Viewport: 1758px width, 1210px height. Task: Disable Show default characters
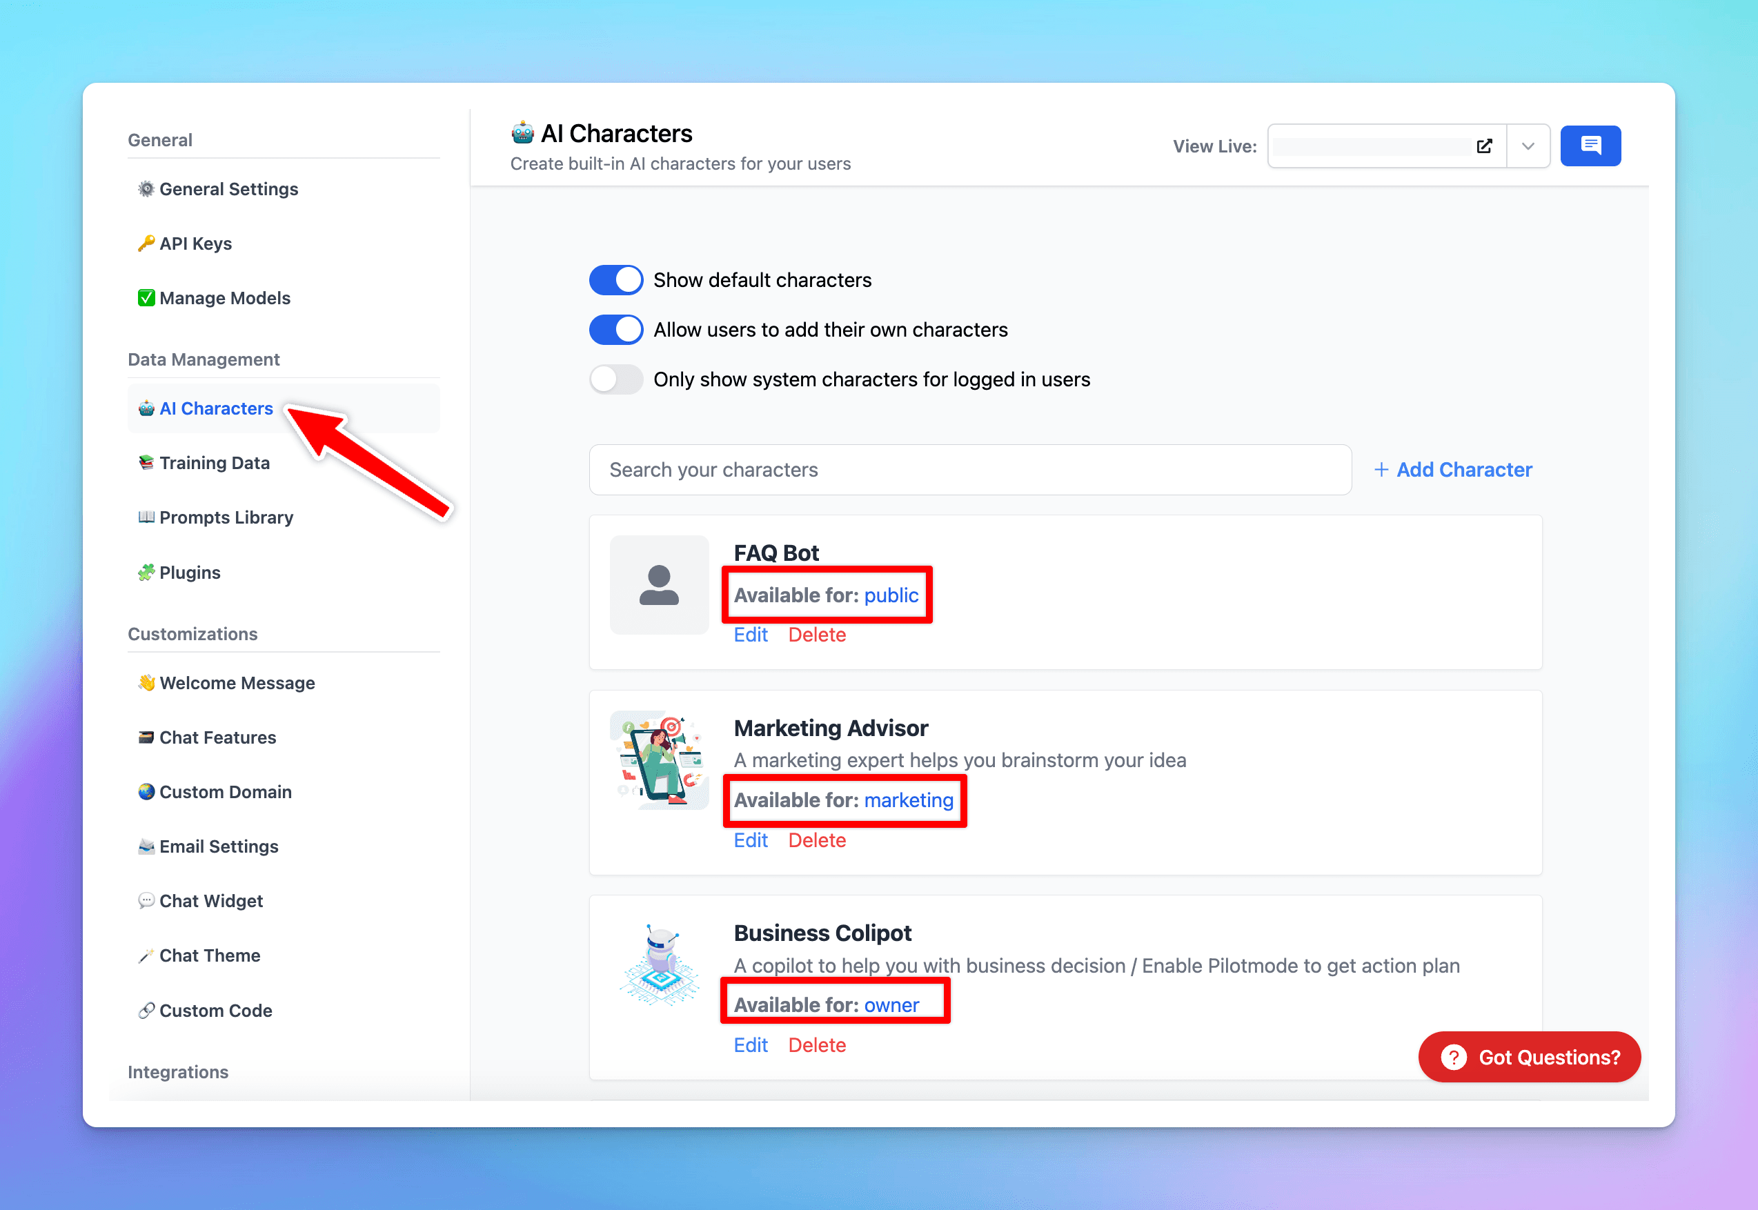click(615, 280)
